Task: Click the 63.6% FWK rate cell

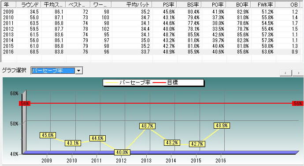Action: (267, 52)
